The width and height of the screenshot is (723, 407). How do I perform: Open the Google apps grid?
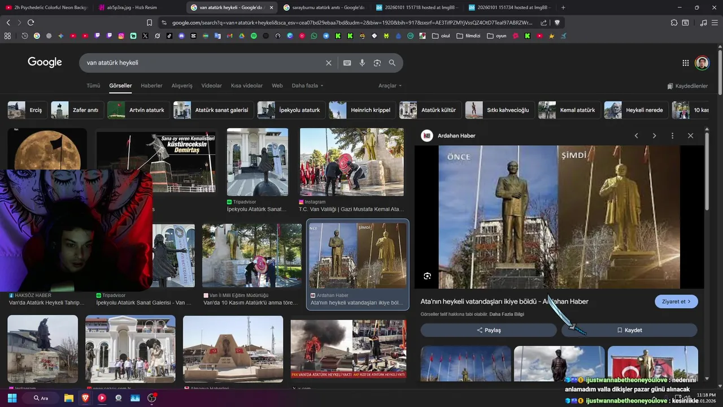point(685,63)
